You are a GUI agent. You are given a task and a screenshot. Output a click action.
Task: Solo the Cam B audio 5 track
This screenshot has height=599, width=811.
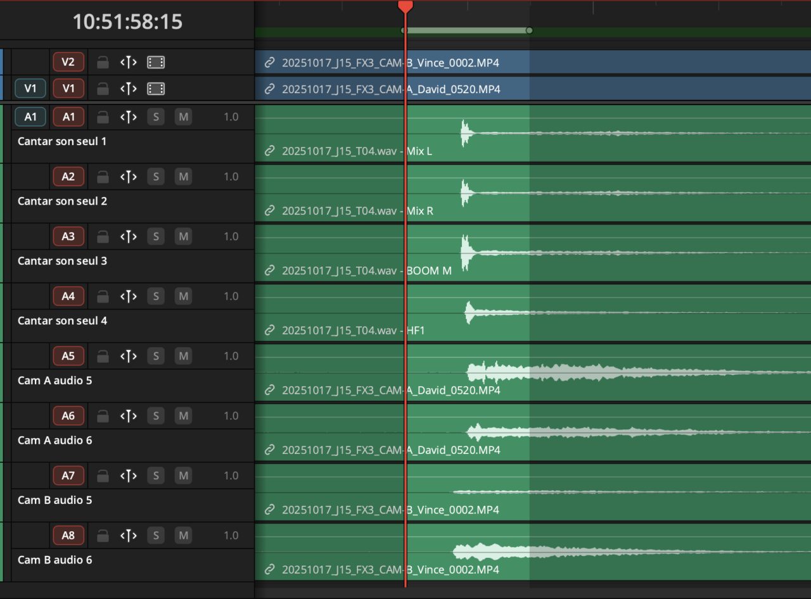tap(156, 476)
